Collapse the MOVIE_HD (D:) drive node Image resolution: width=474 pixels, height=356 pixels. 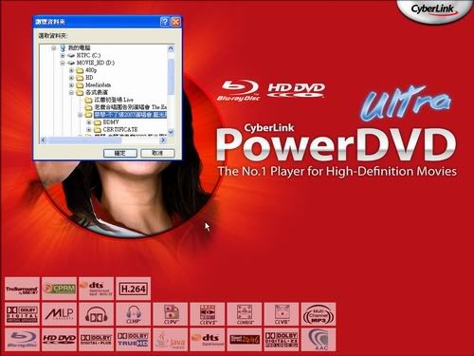[63, 63]
